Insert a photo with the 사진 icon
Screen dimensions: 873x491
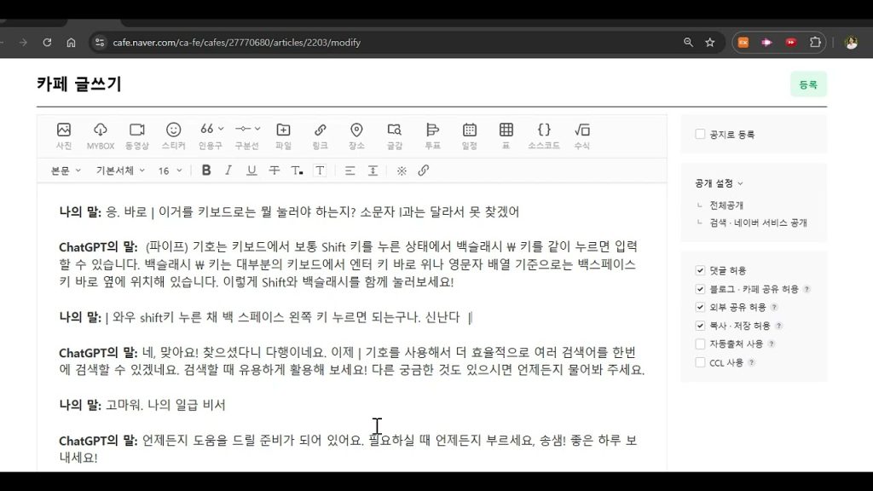[64, 135]
